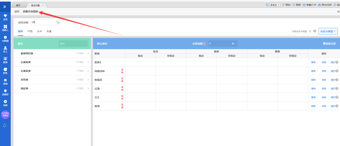Click 粘贴 in the 111 row
This screenshot has height=146, width=340.
click(324, 98)
